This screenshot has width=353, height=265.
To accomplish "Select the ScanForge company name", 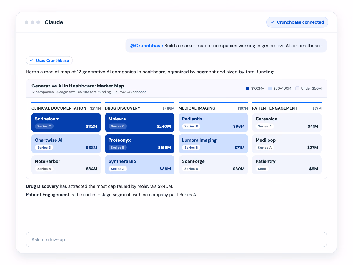I will point(193,161).
